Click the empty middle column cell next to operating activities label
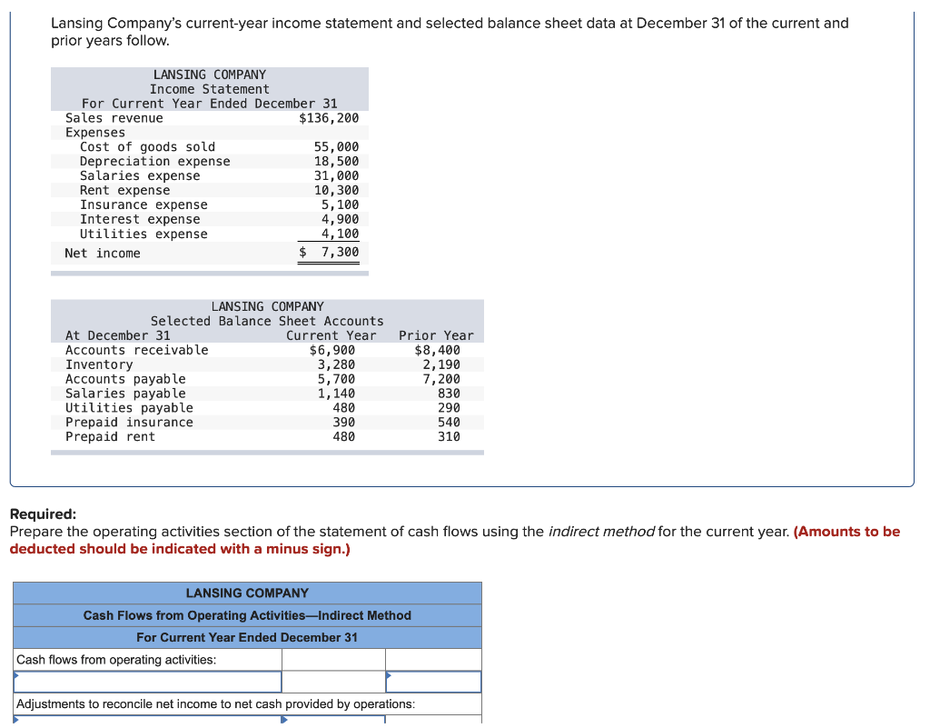The width and height of the screenshot is (930, 728). tap(332, 659)
